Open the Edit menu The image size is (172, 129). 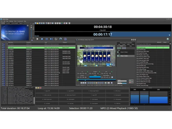(x=4, y=21)
